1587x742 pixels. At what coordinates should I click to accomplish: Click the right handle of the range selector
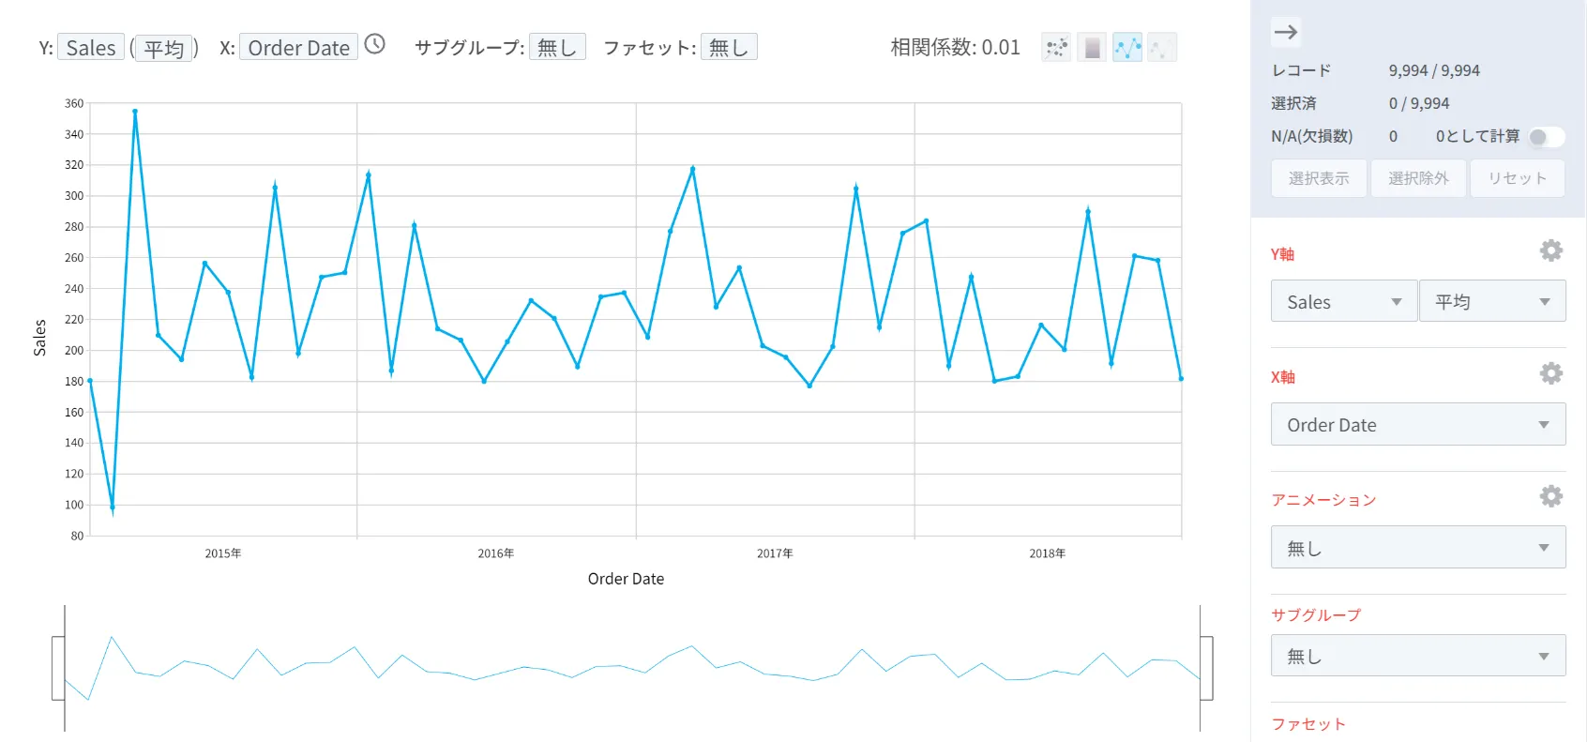pyautogui.click(x=1206, y=668)
